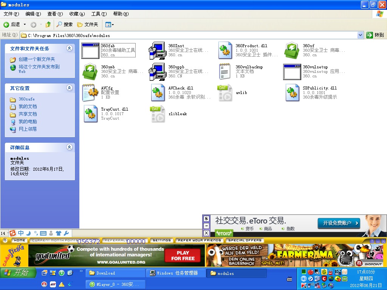This screenshot has width=387, height=290.
Task: Open the 帮助(H) menu
Action: [x=121, y=14]
